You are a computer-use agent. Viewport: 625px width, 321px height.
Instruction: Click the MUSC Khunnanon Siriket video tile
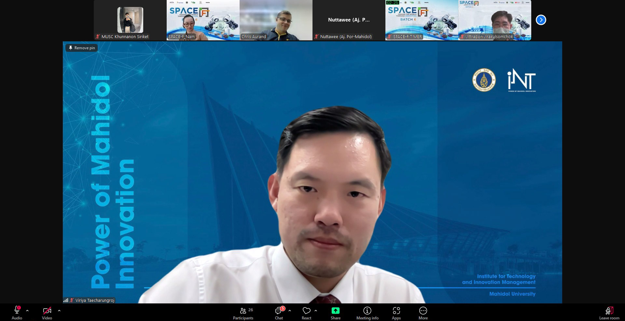[130, 20]
